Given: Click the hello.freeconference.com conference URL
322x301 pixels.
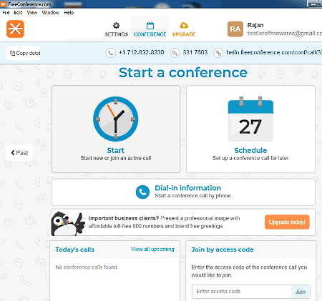Looking at the screenshot, I should 274,52.
